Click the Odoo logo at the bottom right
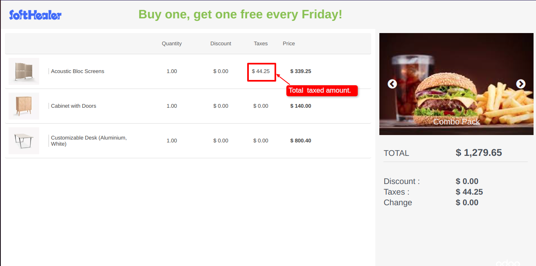 [508, 263]
